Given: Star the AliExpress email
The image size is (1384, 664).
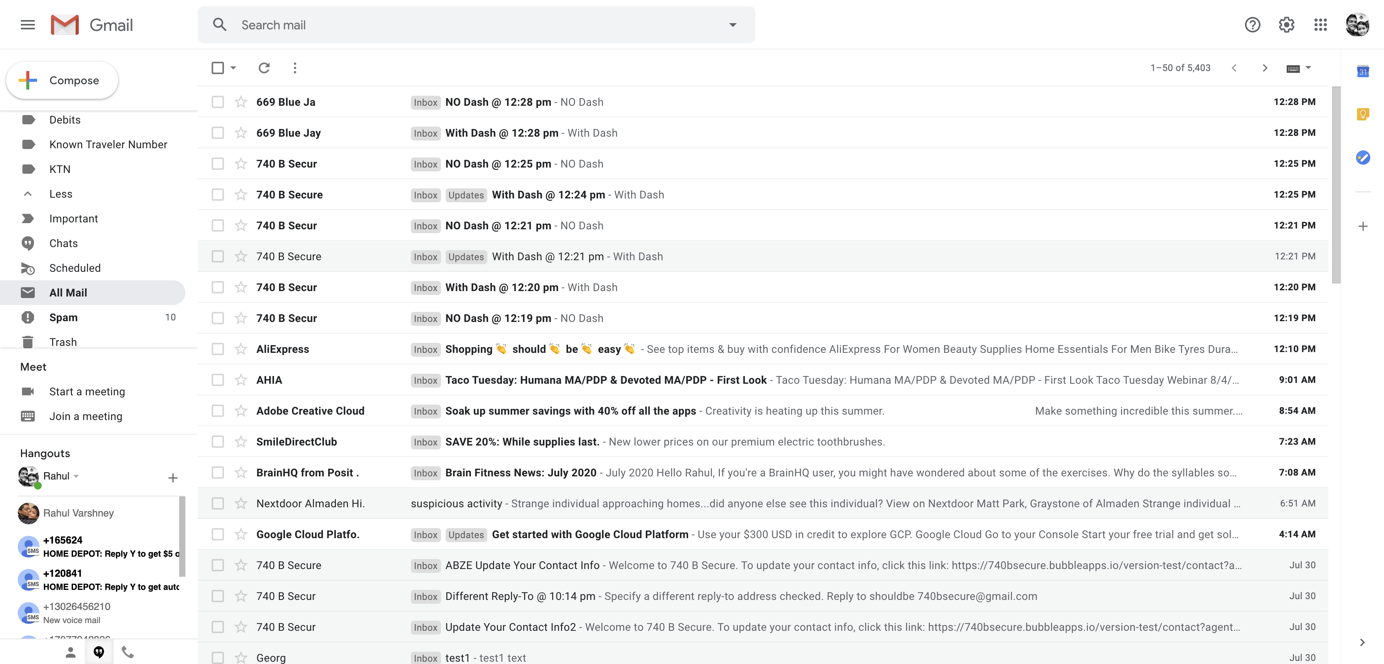Looking at the screenshot, I should (241, 349).
